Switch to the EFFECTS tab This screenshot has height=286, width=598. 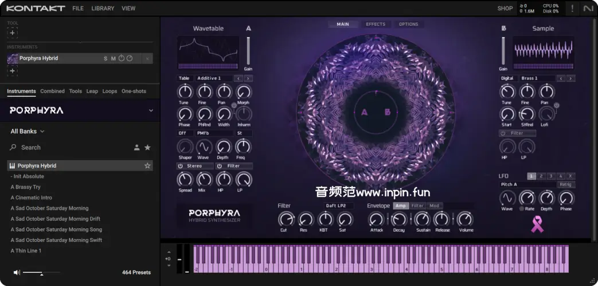376,24
